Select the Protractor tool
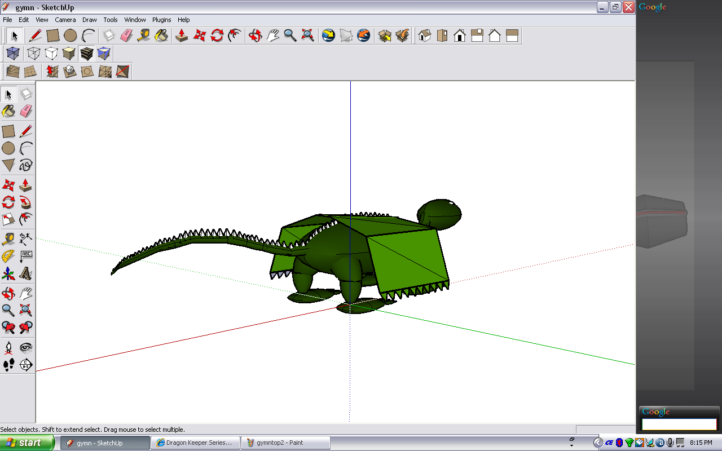 [x=8, y=257]
